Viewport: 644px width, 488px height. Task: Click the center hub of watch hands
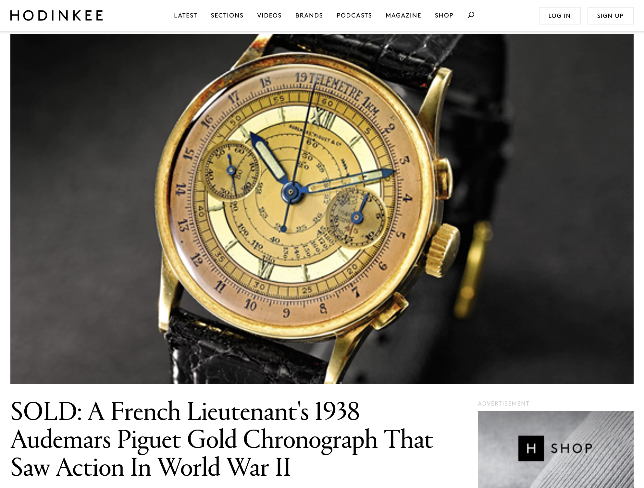point(291,192)
